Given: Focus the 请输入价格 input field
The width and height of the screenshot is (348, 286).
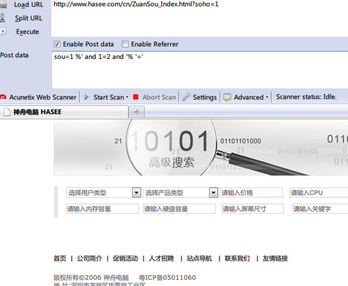Looking at the screenshot, I should click(252, 192).
